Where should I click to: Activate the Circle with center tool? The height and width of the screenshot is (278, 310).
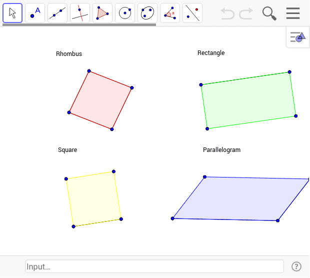tap(125, 13)
